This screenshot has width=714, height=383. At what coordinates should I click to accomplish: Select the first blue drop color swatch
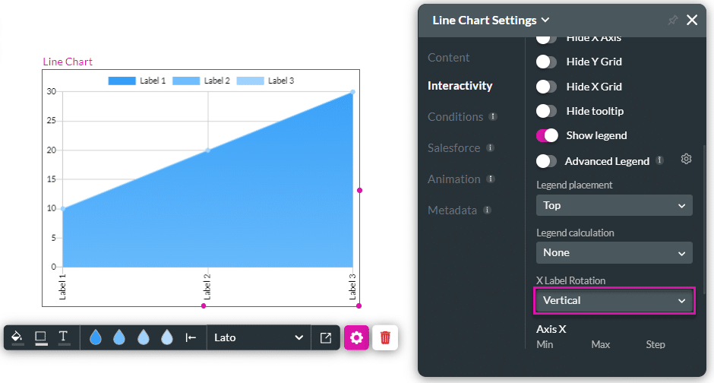[95, 337]
